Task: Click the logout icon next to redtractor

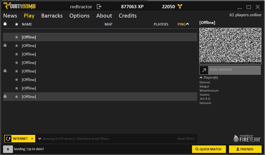Action: 99,6
